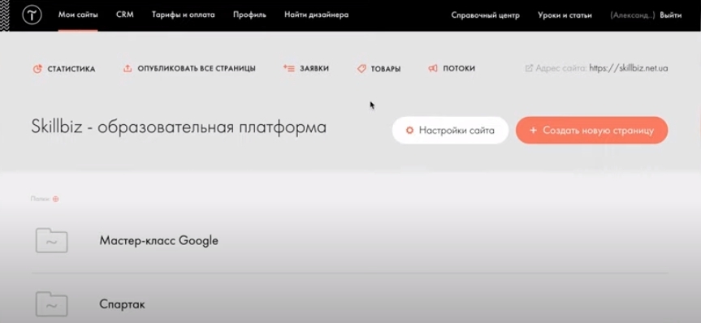Open the Мастер-класс Google folder row
Viewport: 701px width, 323px height.
point(349,241)
